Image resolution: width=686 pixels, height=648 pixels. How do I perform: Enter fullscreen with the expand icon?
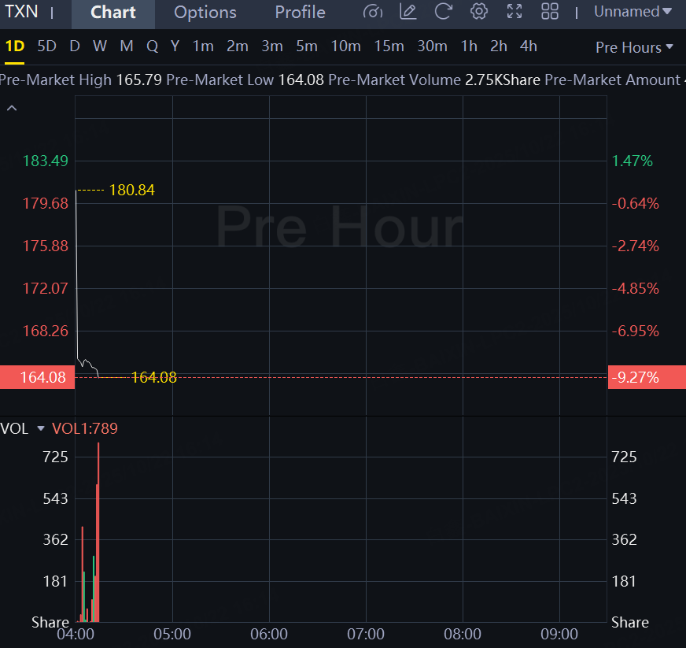(x=514, y=12)
